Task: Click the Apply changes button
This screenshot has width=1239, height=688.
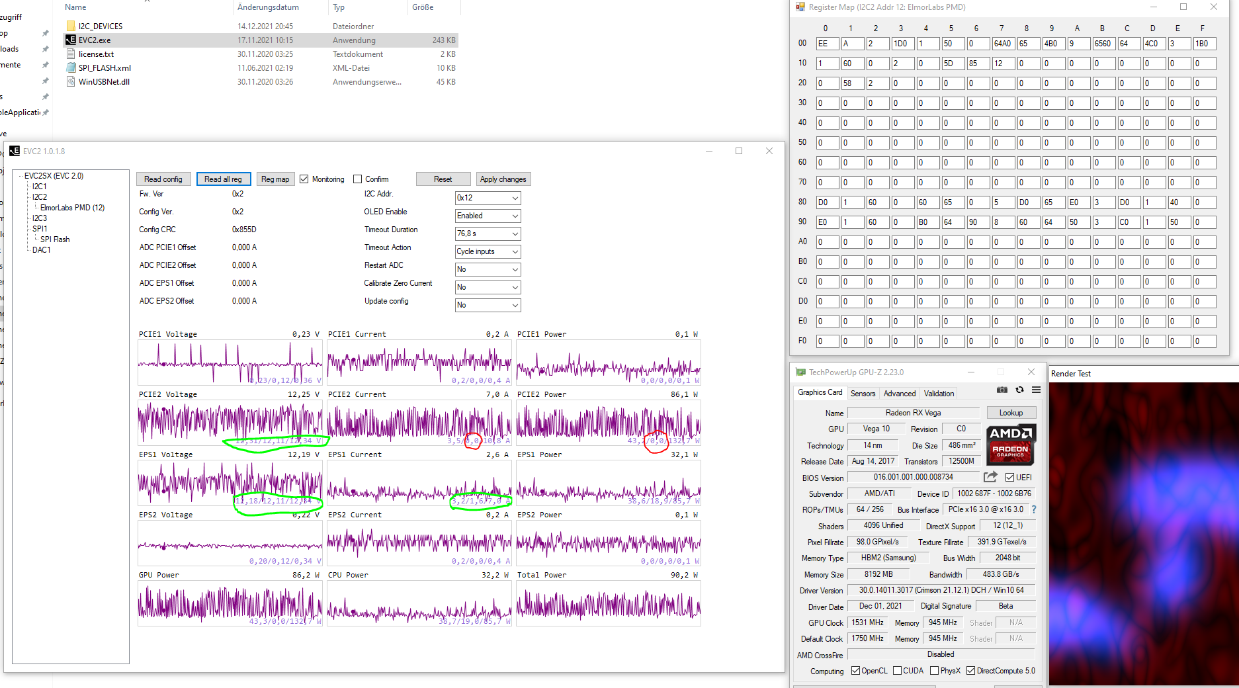Action: (x=503, y=179)
